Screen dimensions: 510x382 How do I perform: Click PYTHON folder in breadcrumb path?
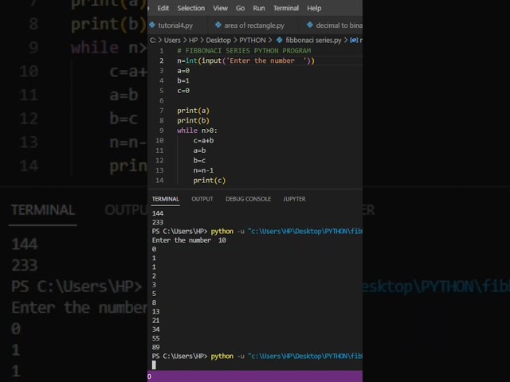[253, 41]
